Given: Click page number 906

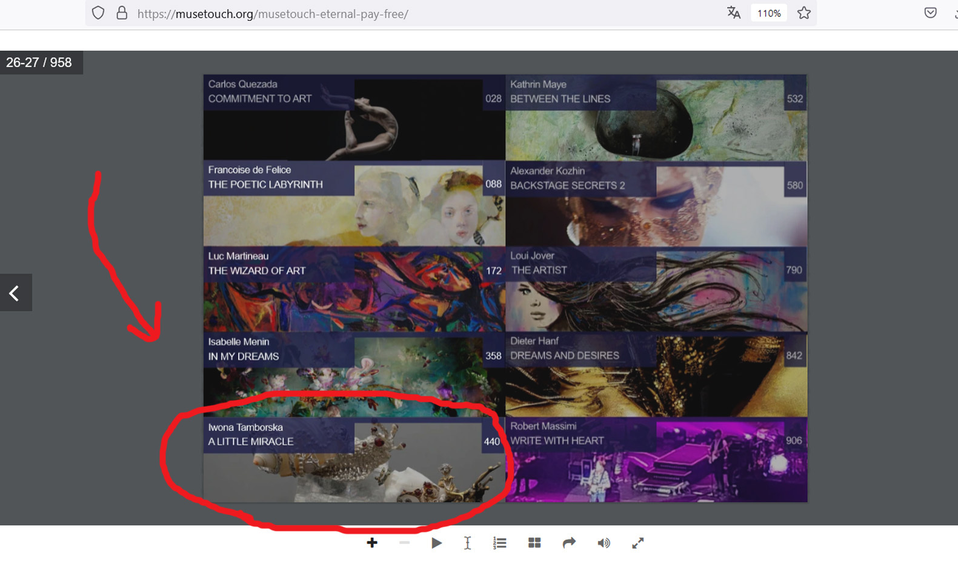Looking at the screenshot, I should tap(794, 441).
